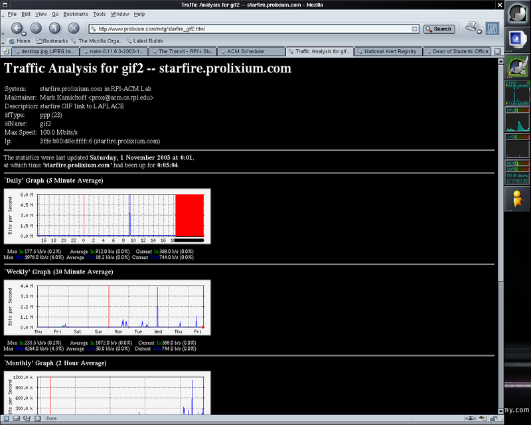
Task: Click the Search button
Action: 439,29
